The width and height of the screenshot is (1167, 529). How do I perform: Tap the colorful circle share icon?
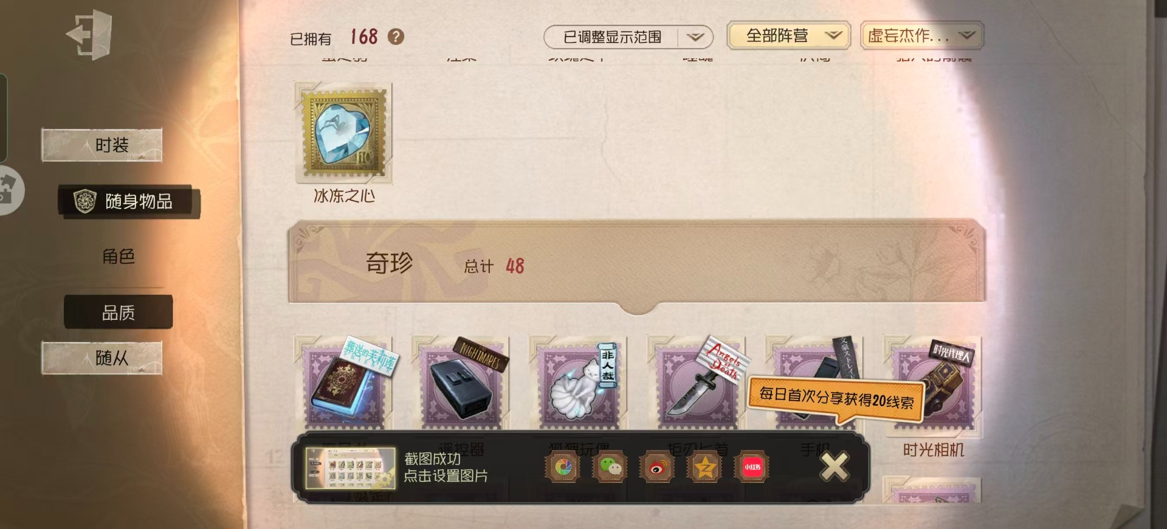(563, 467)
